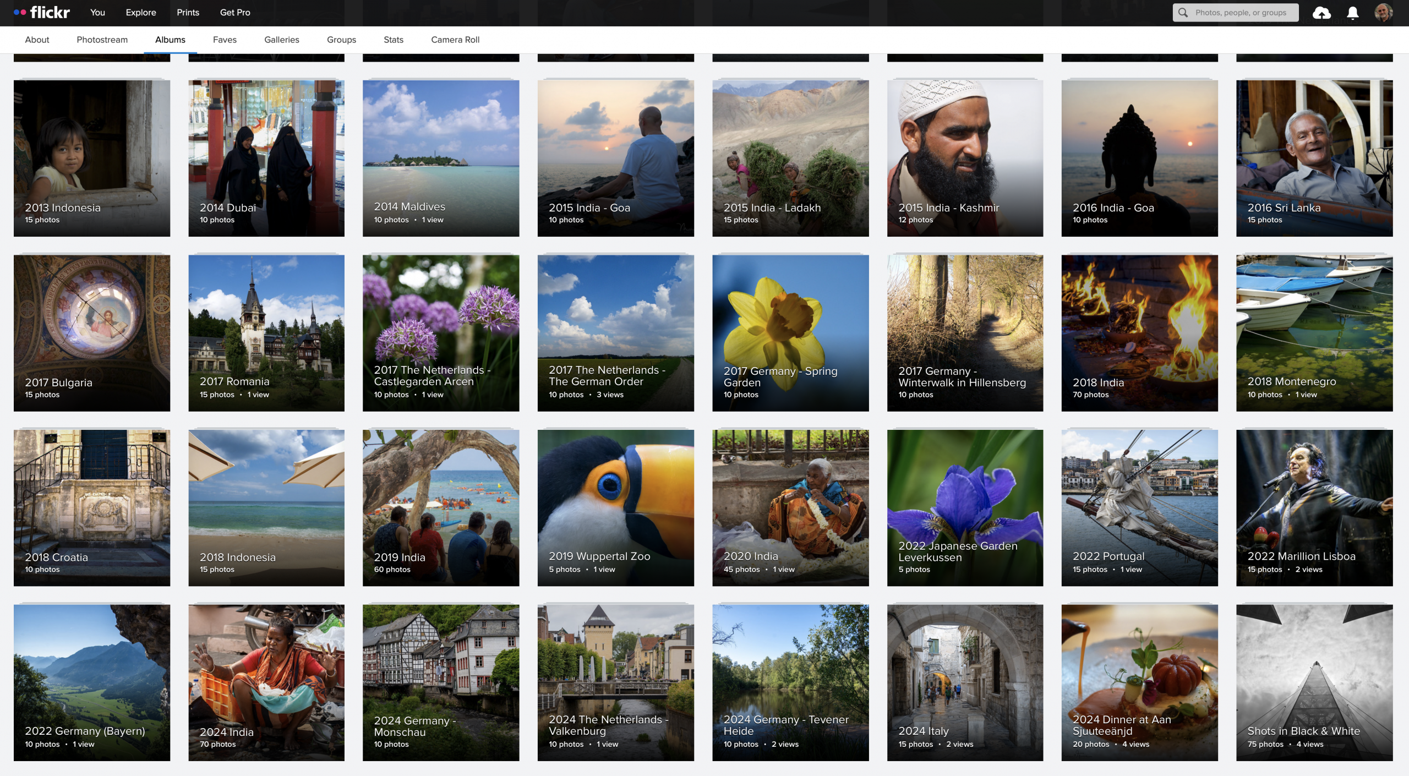Open the You menu
Viewport: 1409px width, 776px height.
point(97,12)
